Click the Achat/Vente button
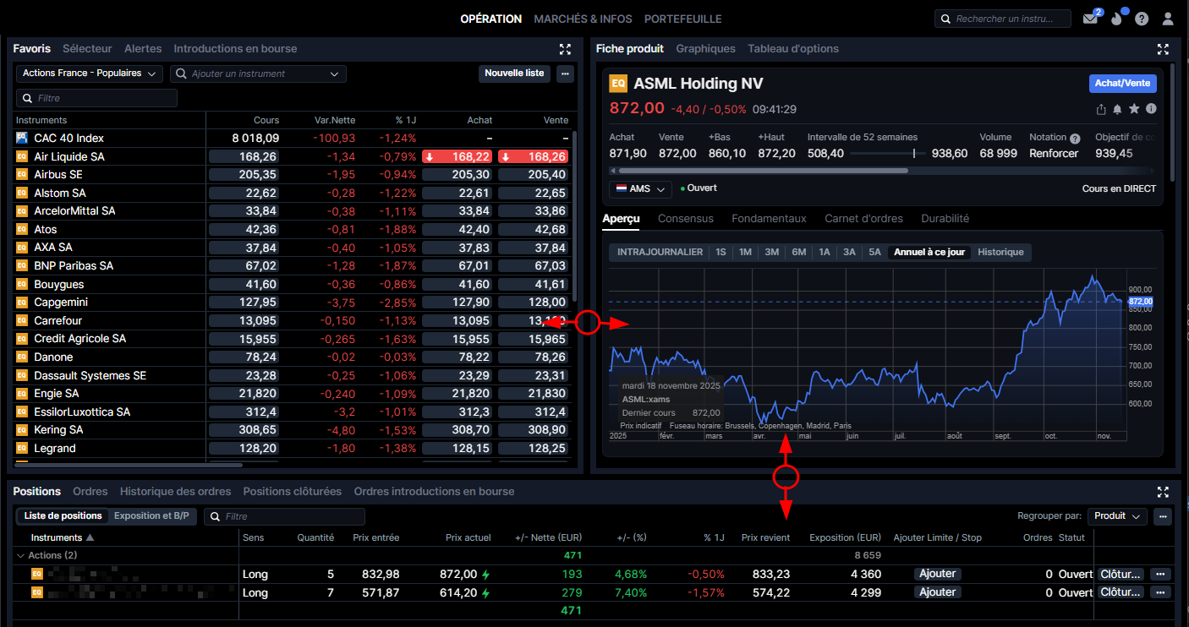Image resolution: width=1189 pixels, height=627 pixels. click(1122, 83)
